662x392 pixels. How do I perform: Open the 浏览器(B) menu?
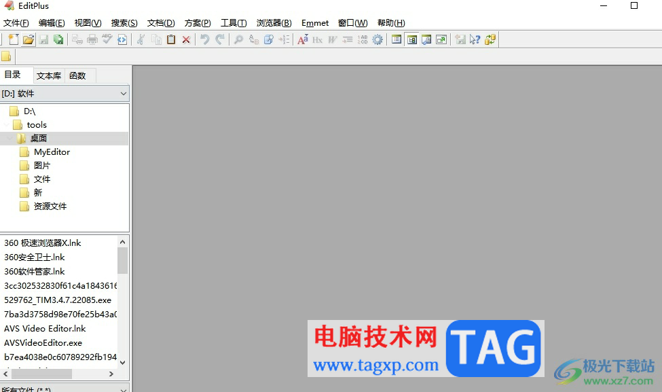pos(274,23)
